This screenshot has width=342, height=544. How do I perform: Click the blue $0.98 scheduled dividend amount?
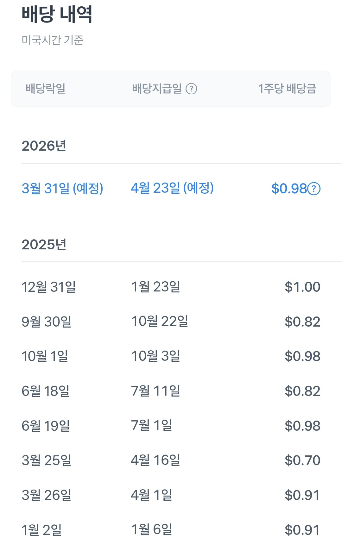point(289,189)
